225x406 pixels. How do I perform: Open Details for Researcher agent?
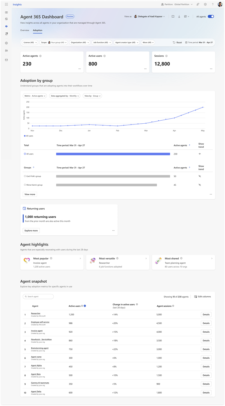[206, 314]
